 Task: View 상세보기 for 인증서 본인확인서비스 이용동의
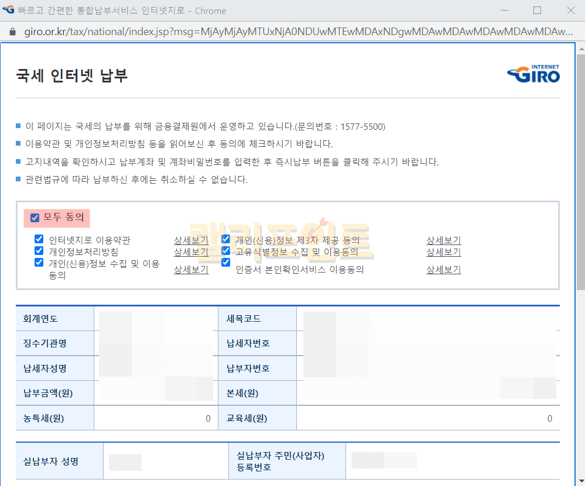tap(443, 270)
